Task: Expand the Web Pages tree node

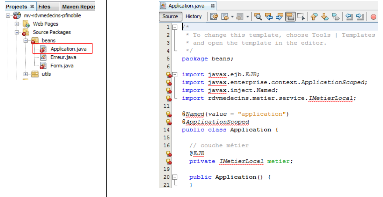Action: [17, 24]
